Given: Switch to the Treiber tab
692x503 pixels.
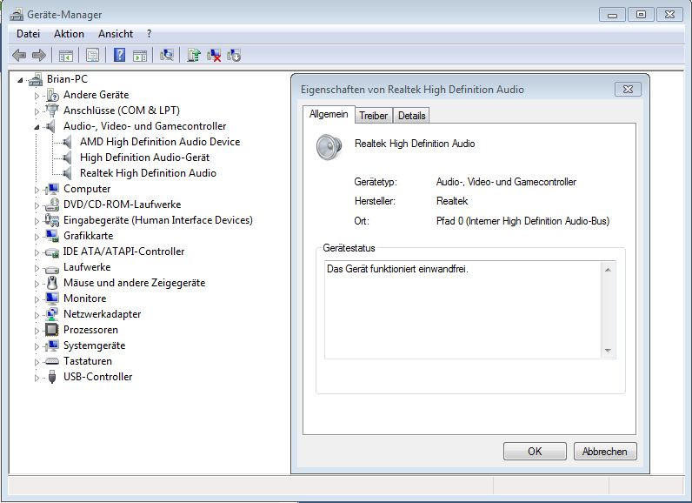Looking at the screenshot, I should coord(373,116).
